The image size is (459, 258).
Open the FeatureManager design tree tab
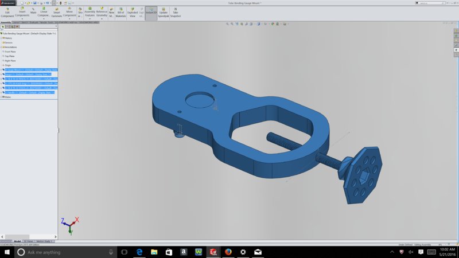pos(3,26)
